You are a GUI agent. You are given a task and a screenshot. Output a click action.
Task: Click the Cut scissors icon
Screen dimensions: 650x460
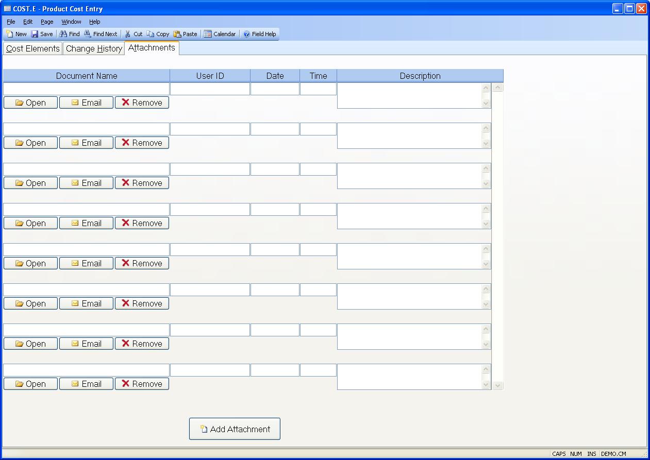[x=128, y=34]
